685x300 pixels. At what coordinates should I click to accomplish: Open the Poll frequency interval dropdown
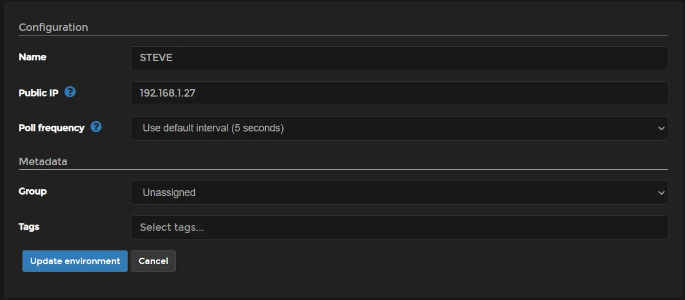click(x=399, y=128)
